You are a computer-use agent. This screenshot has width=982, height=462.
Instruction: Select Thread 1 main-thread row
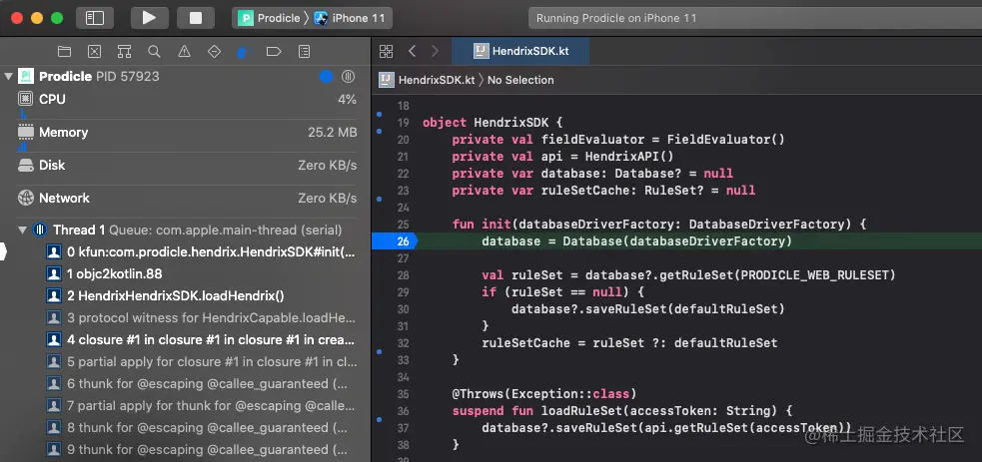coord(186,230)
